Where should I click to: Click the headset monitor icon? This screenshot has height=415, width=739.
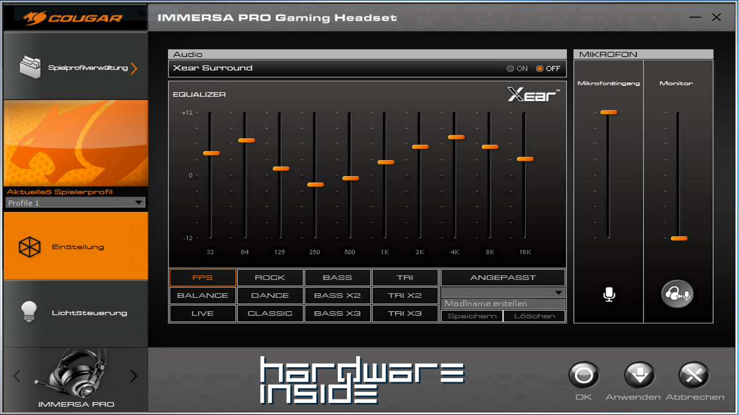(x=677, y=294)
